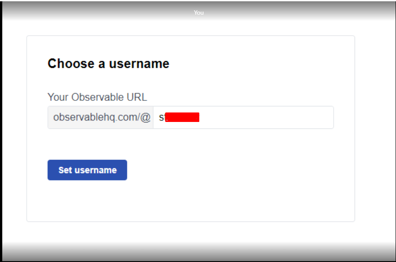Focus the username input field
This screenshot has width=396, height=262.
pyautogui.click(x=243, y=118)
